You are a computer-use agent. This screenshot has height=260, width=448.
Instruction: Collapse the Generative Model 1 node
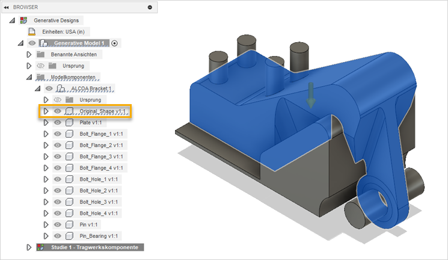click(x=20, y=43)
